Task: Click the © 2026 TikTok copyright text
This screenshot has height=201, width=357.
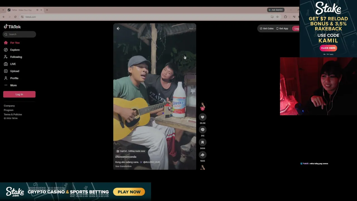Action: click(11, 118)
